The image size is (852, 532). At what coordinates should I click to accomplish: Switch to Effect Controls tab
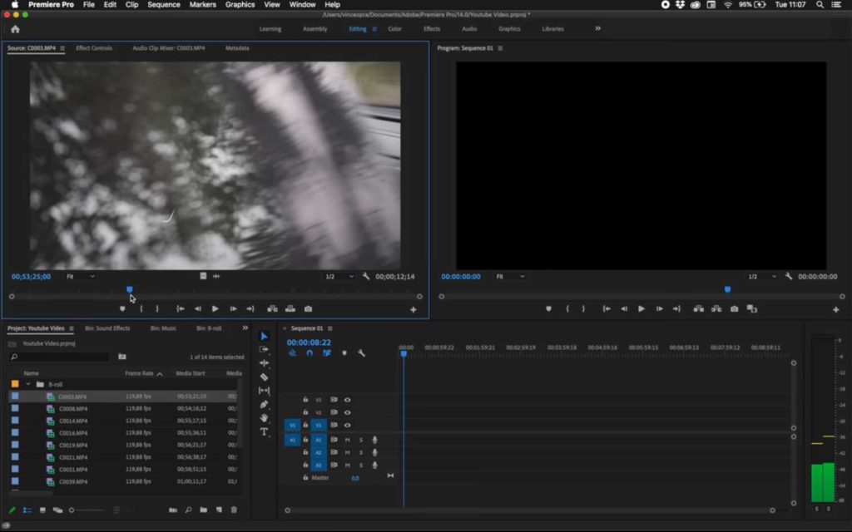(x=94, y=48)
